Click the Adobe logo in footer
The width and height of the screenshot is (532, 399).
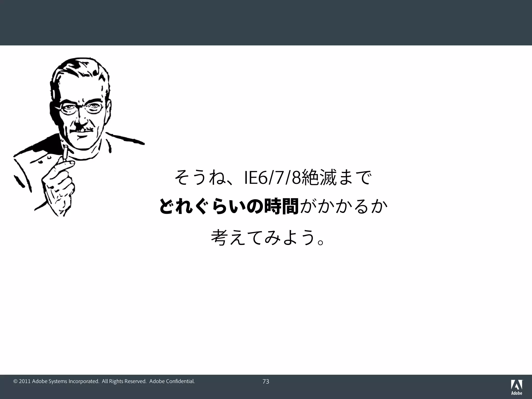[x=517, y=387]
